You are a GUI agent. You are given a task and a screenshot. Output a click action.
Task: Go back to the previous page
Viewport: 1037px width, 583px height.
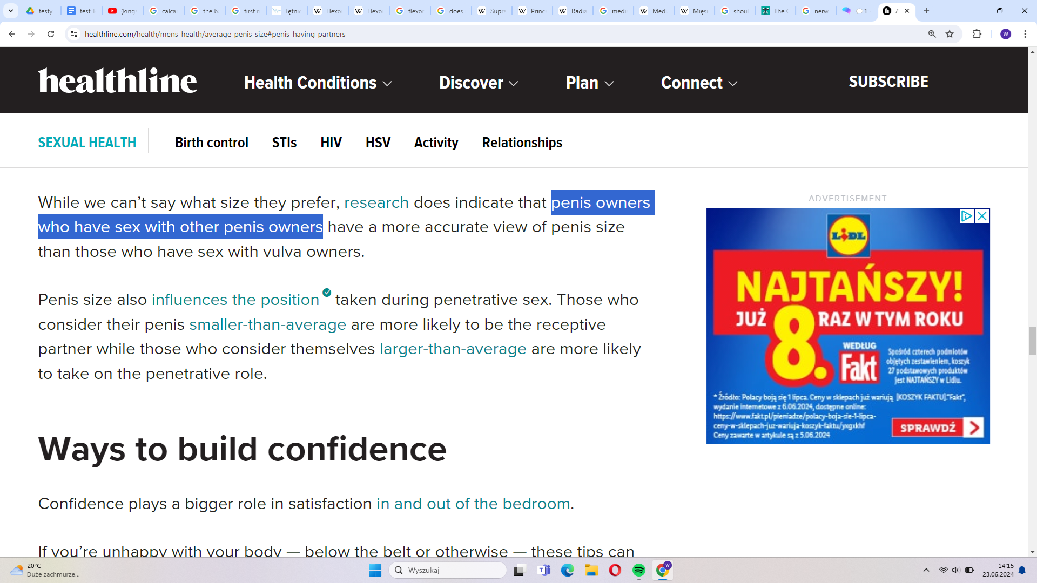12,34
